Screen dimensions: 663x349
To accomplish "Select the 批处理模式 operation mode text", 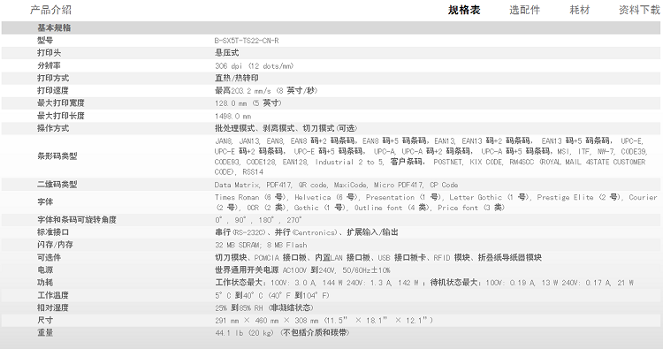I will coord(286,128).
